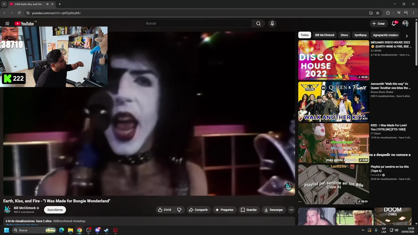Click the search magnifier button
The height and width of the screenshot is (235, 418).
point(258,23)
